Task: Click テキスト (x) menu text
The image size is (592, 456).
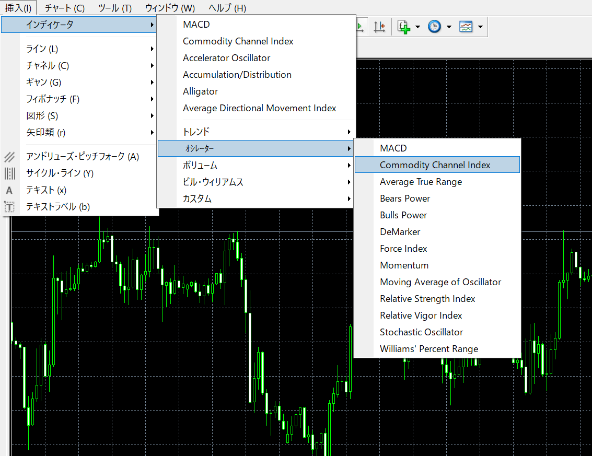Action: (x=46, y=190)
